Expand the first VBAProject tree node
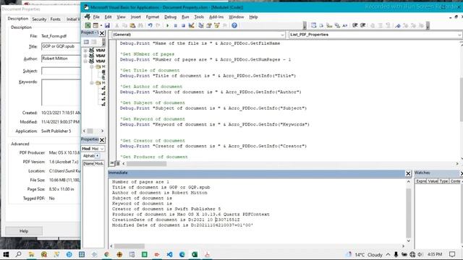 click(85, 51)
